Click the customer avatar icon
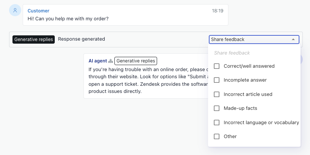310x155 pixels. point(15,11)
